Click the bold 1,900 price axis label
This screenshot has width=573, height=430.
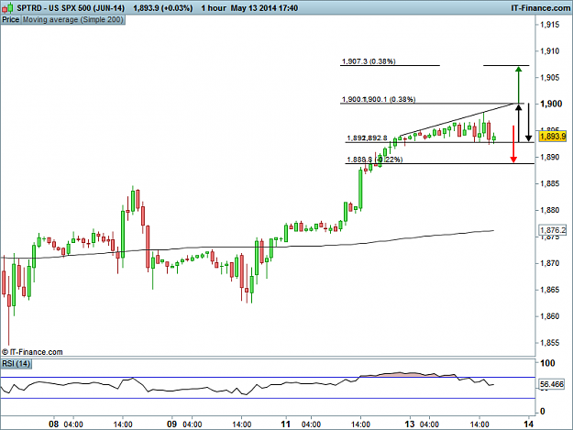point(551,105)
